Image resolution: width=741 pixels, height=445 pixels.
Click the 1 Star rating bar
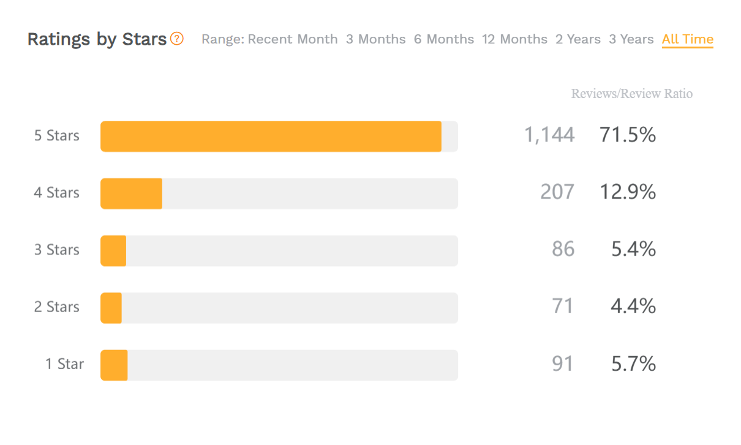click(x=279, y=365)
